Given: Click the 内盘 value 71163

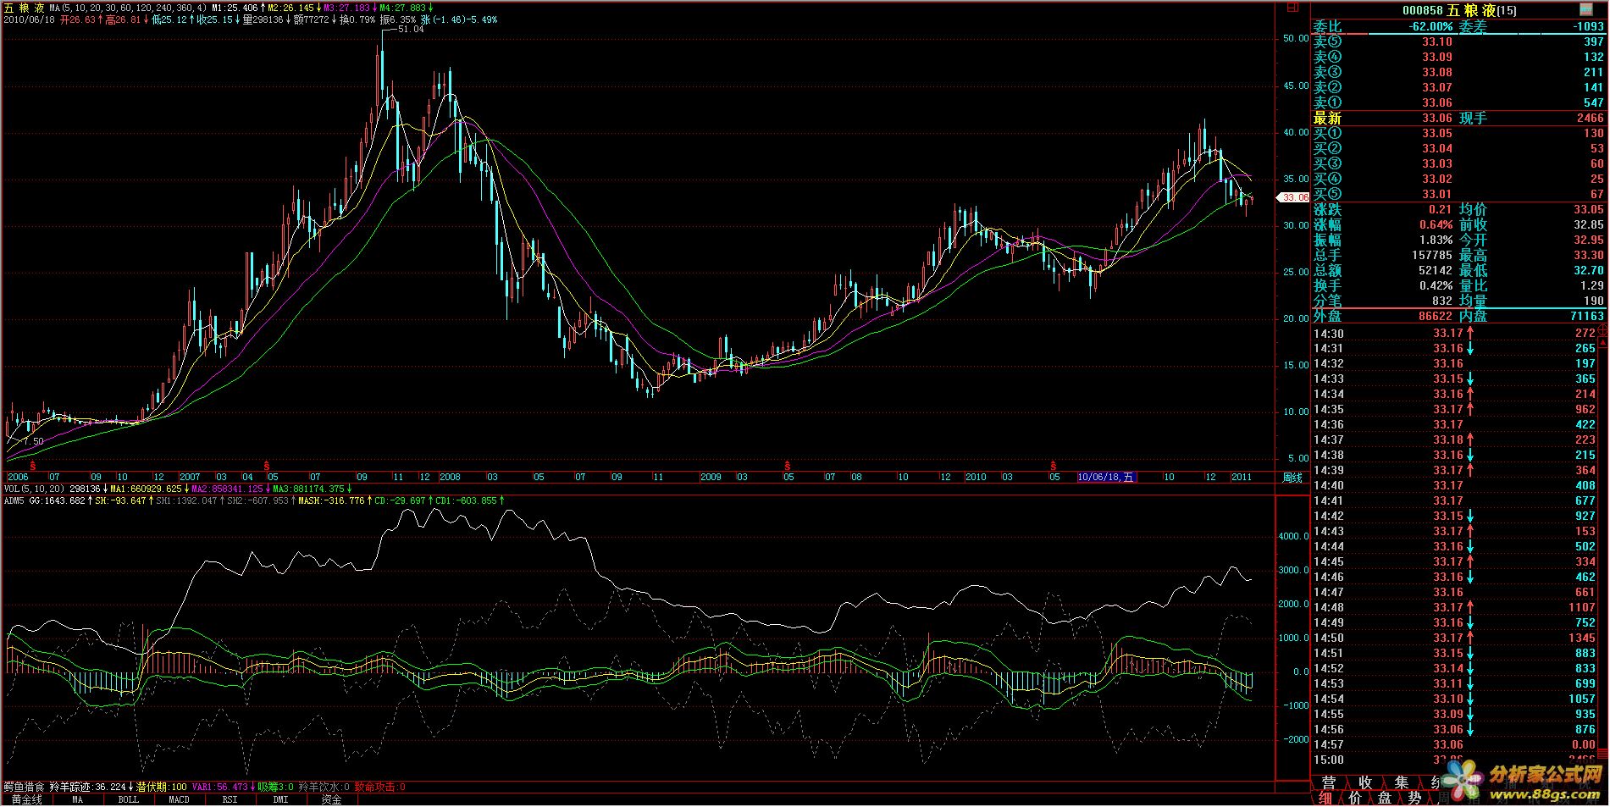Looking at the screenshot, I should (1586, 316).
